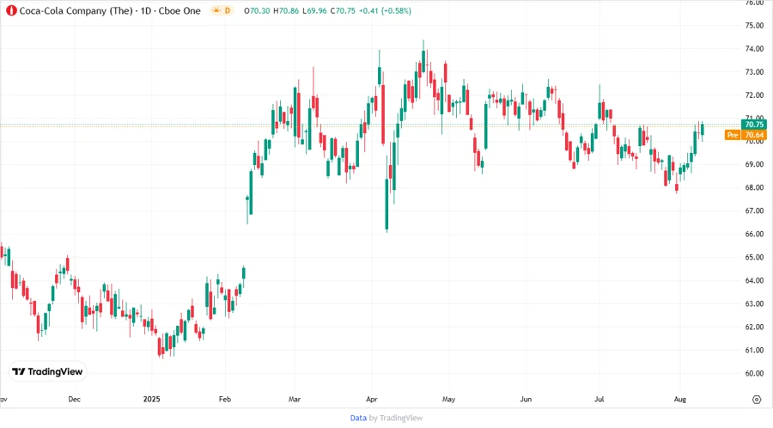Click the O70.30 open value
773x428 pixels.
(x=257, y=11)
